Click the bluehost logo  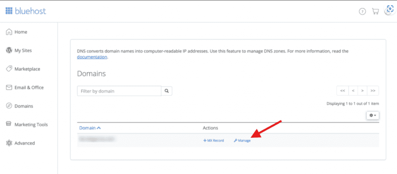pos(26,11)
